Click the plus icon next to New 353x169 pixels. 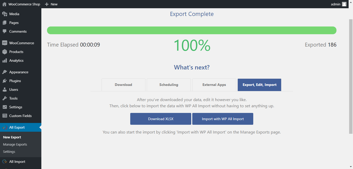tap(47, 4)
